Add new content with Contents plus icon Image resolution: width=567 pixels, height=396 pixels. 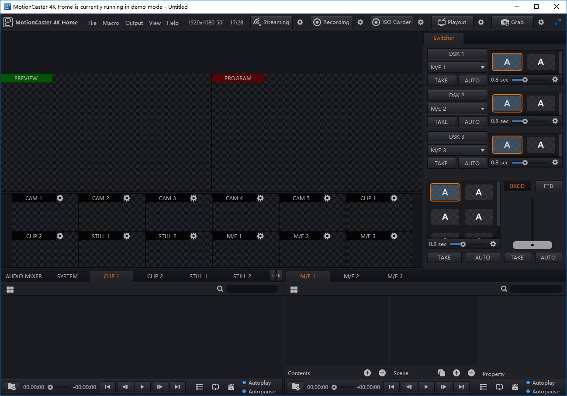pos(367,373)
